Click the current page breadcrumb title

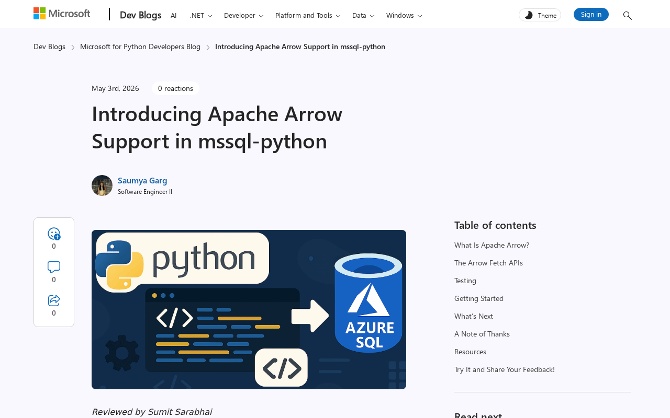click(x=300, y=47)
